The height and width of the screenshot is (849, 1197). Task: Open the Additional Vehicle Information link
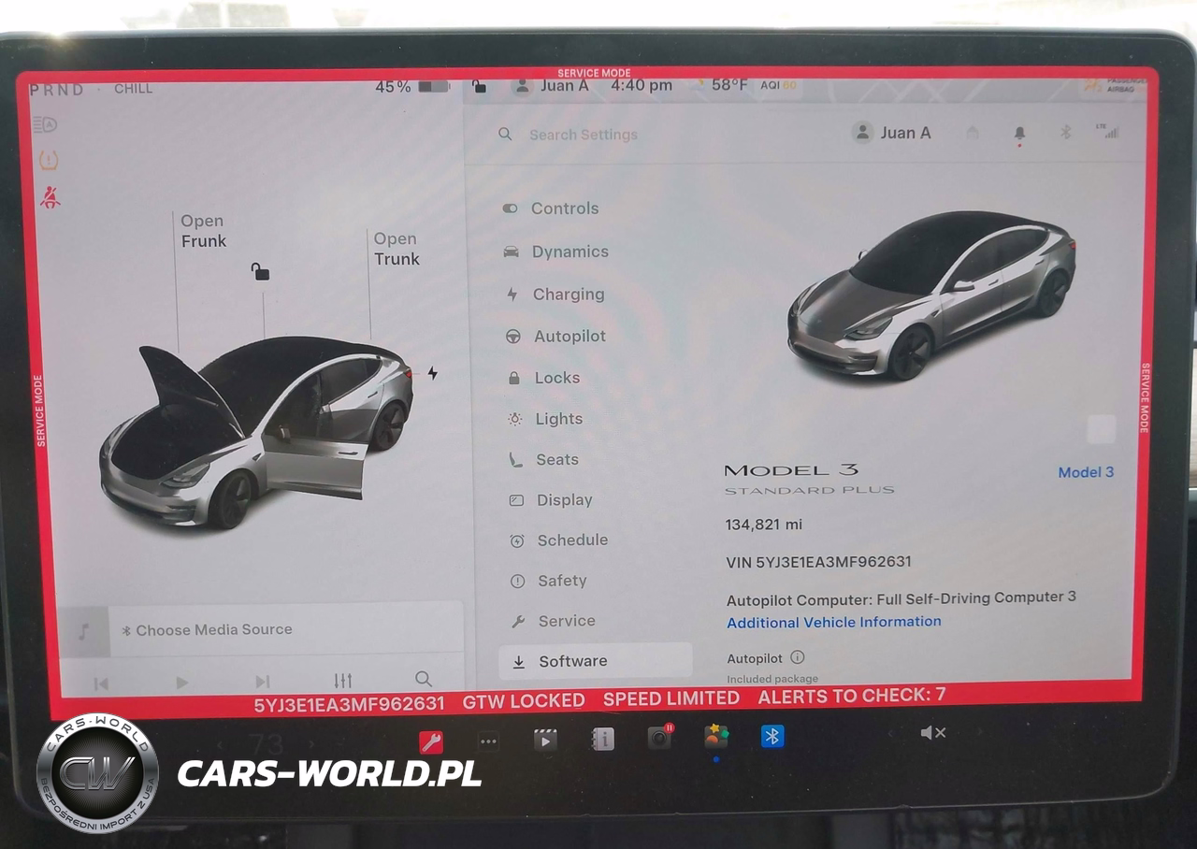point(833,622)
